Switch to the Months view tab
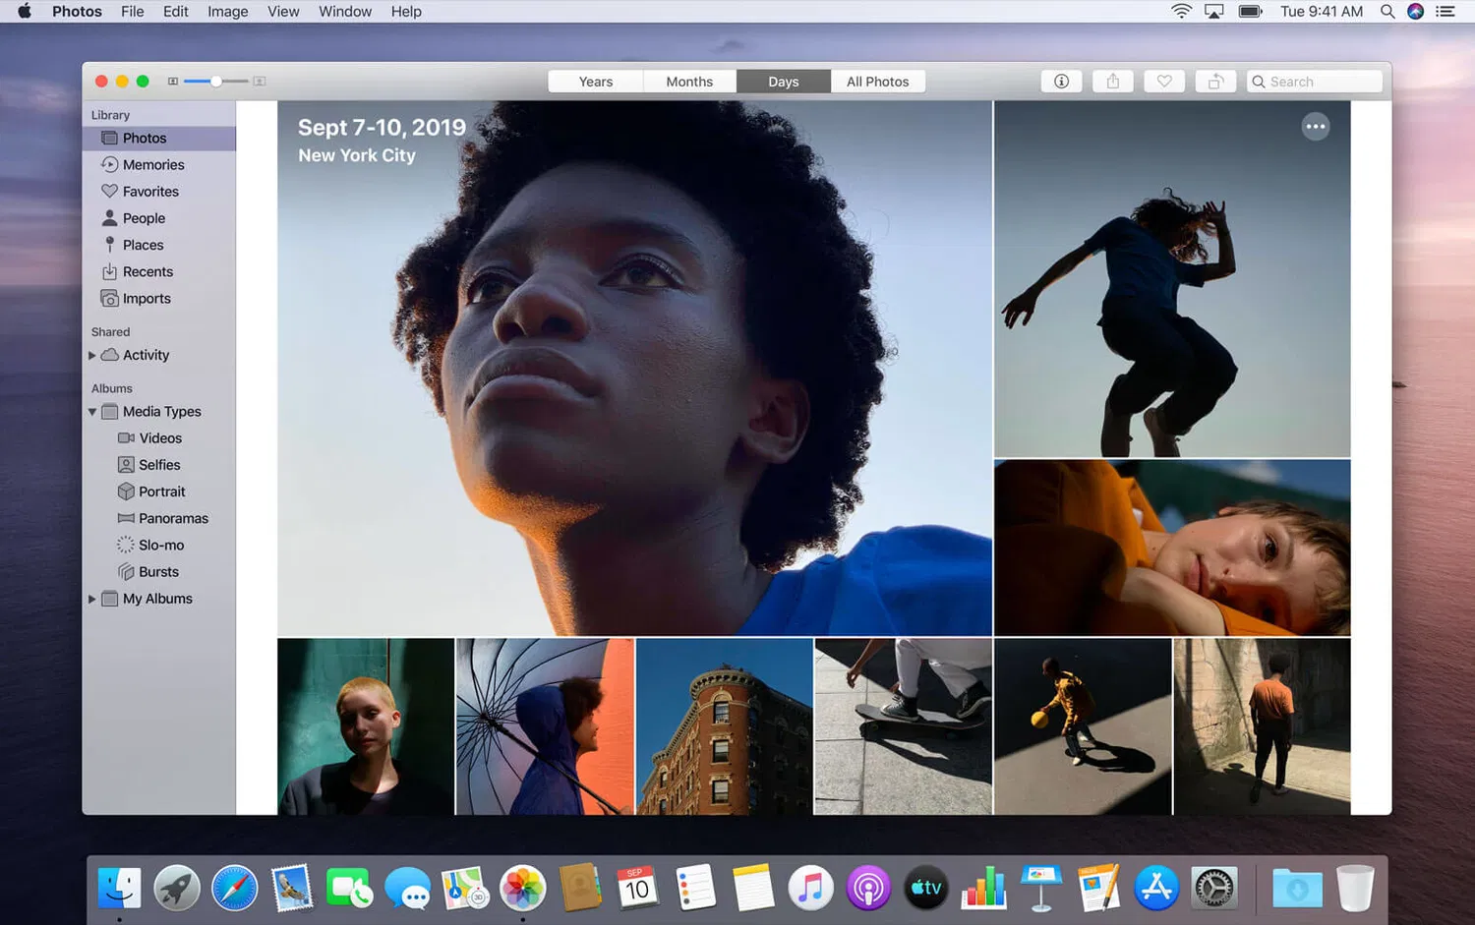Screen dimensions: 1475x925 689,82
